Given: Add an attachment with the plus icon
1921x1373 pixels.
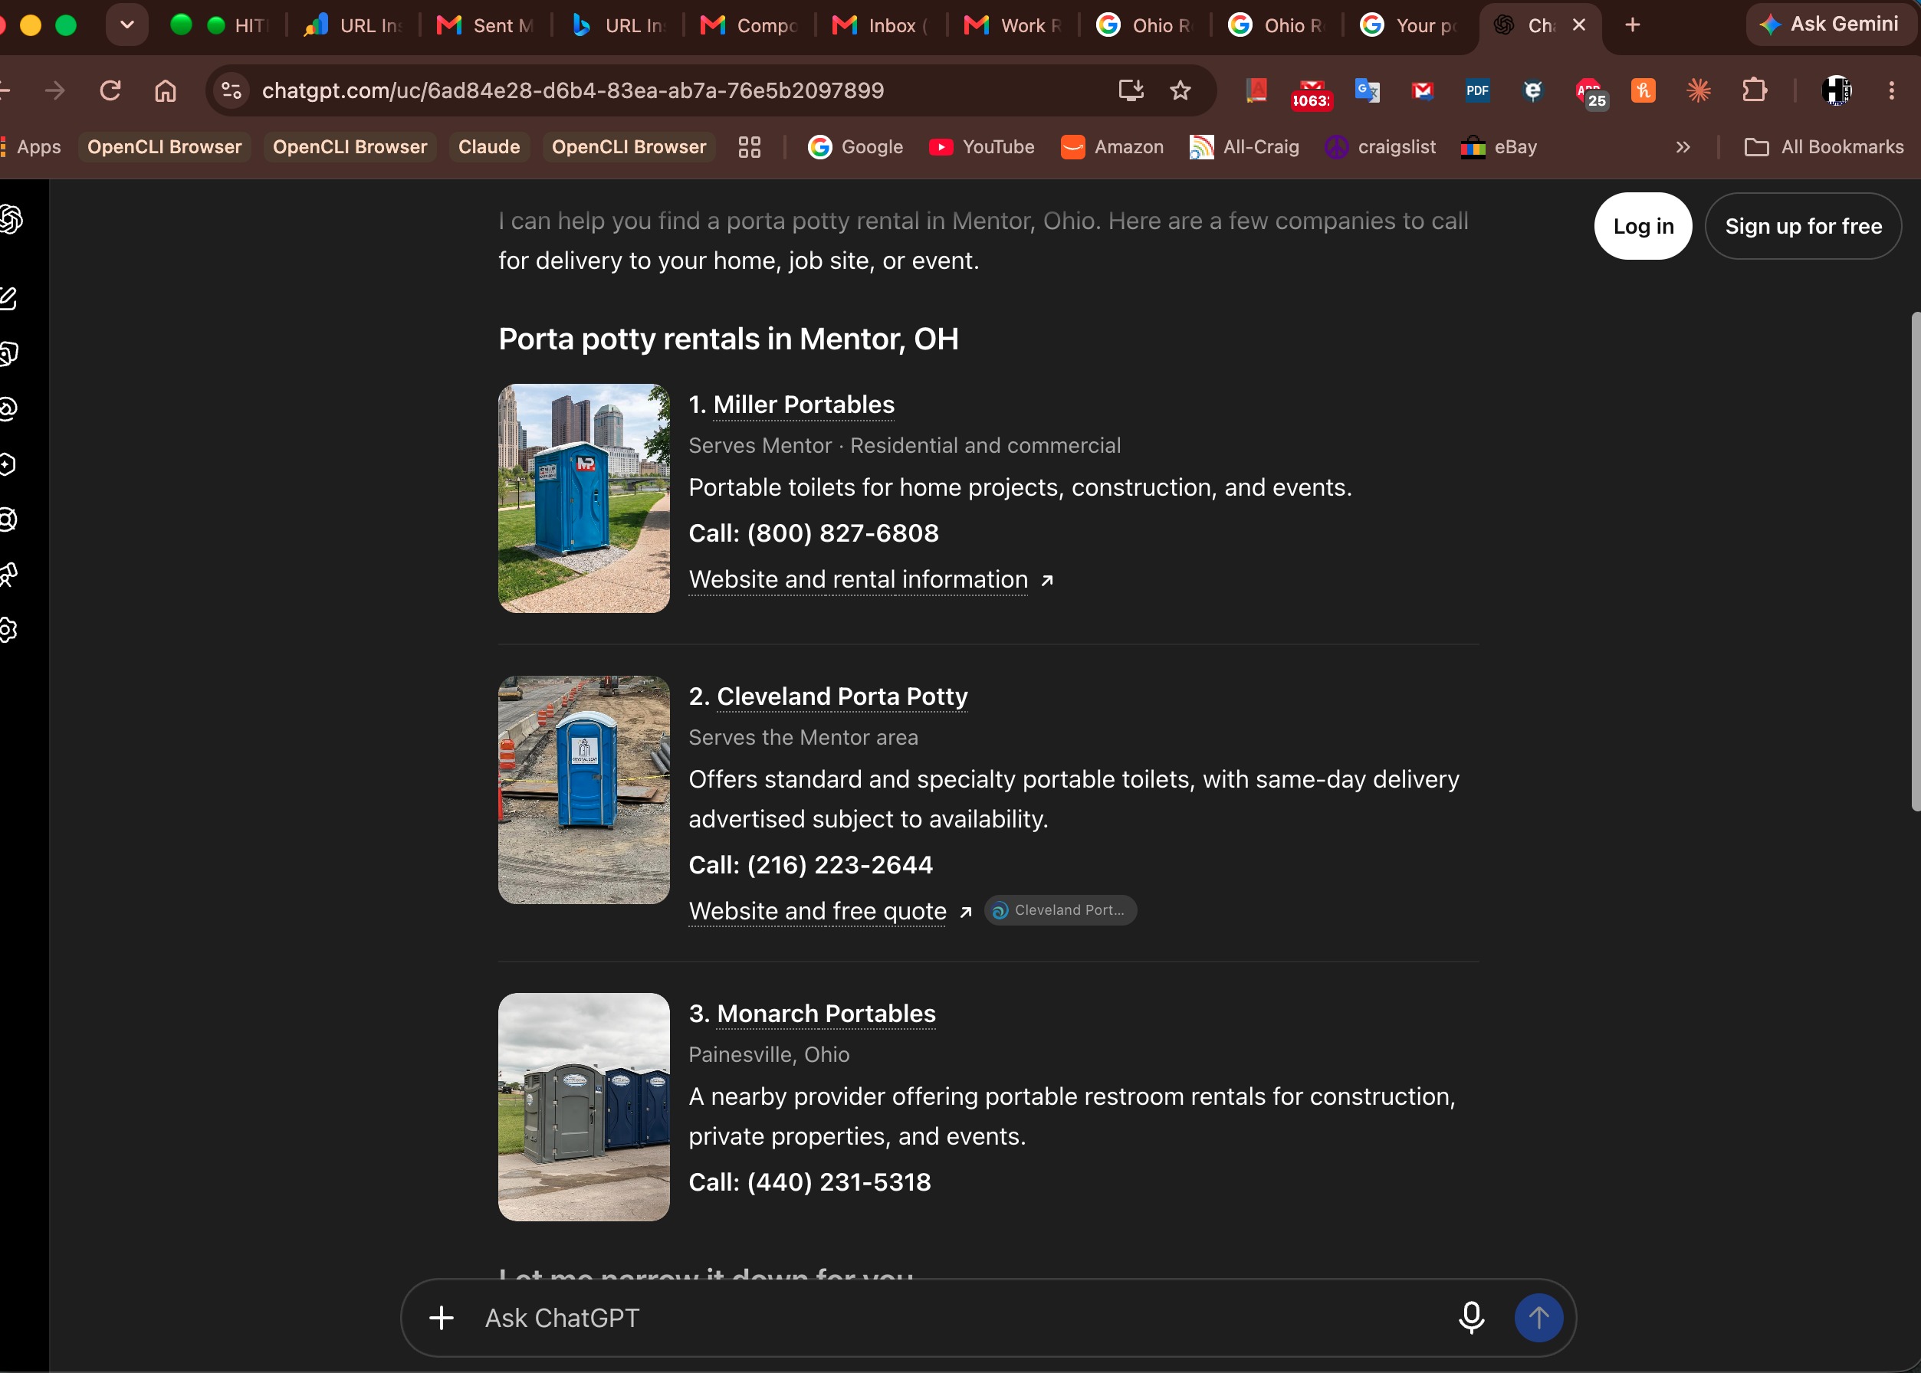Looking at the screenshot, I should [x=442, y=1317].
